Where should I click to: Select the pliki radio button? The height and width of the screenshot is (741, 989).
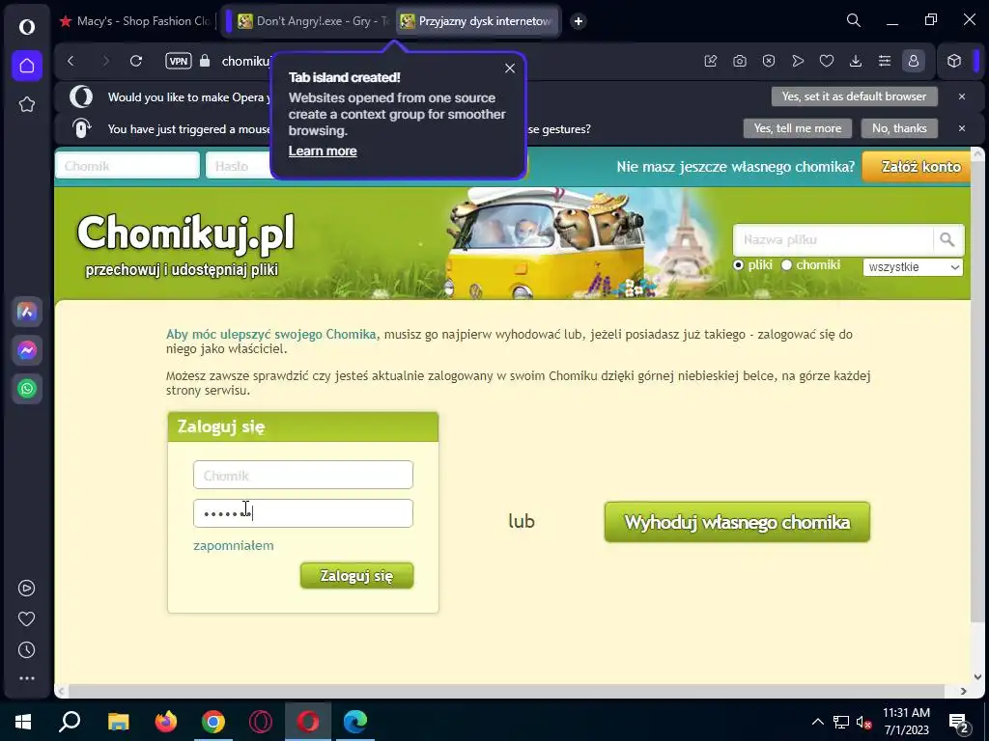(738, 265)
